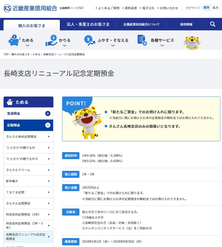This screenshot has width=222, height=247.
Task: Open きんさんWeb定期預金 in the sidebar
Action: 28,137
